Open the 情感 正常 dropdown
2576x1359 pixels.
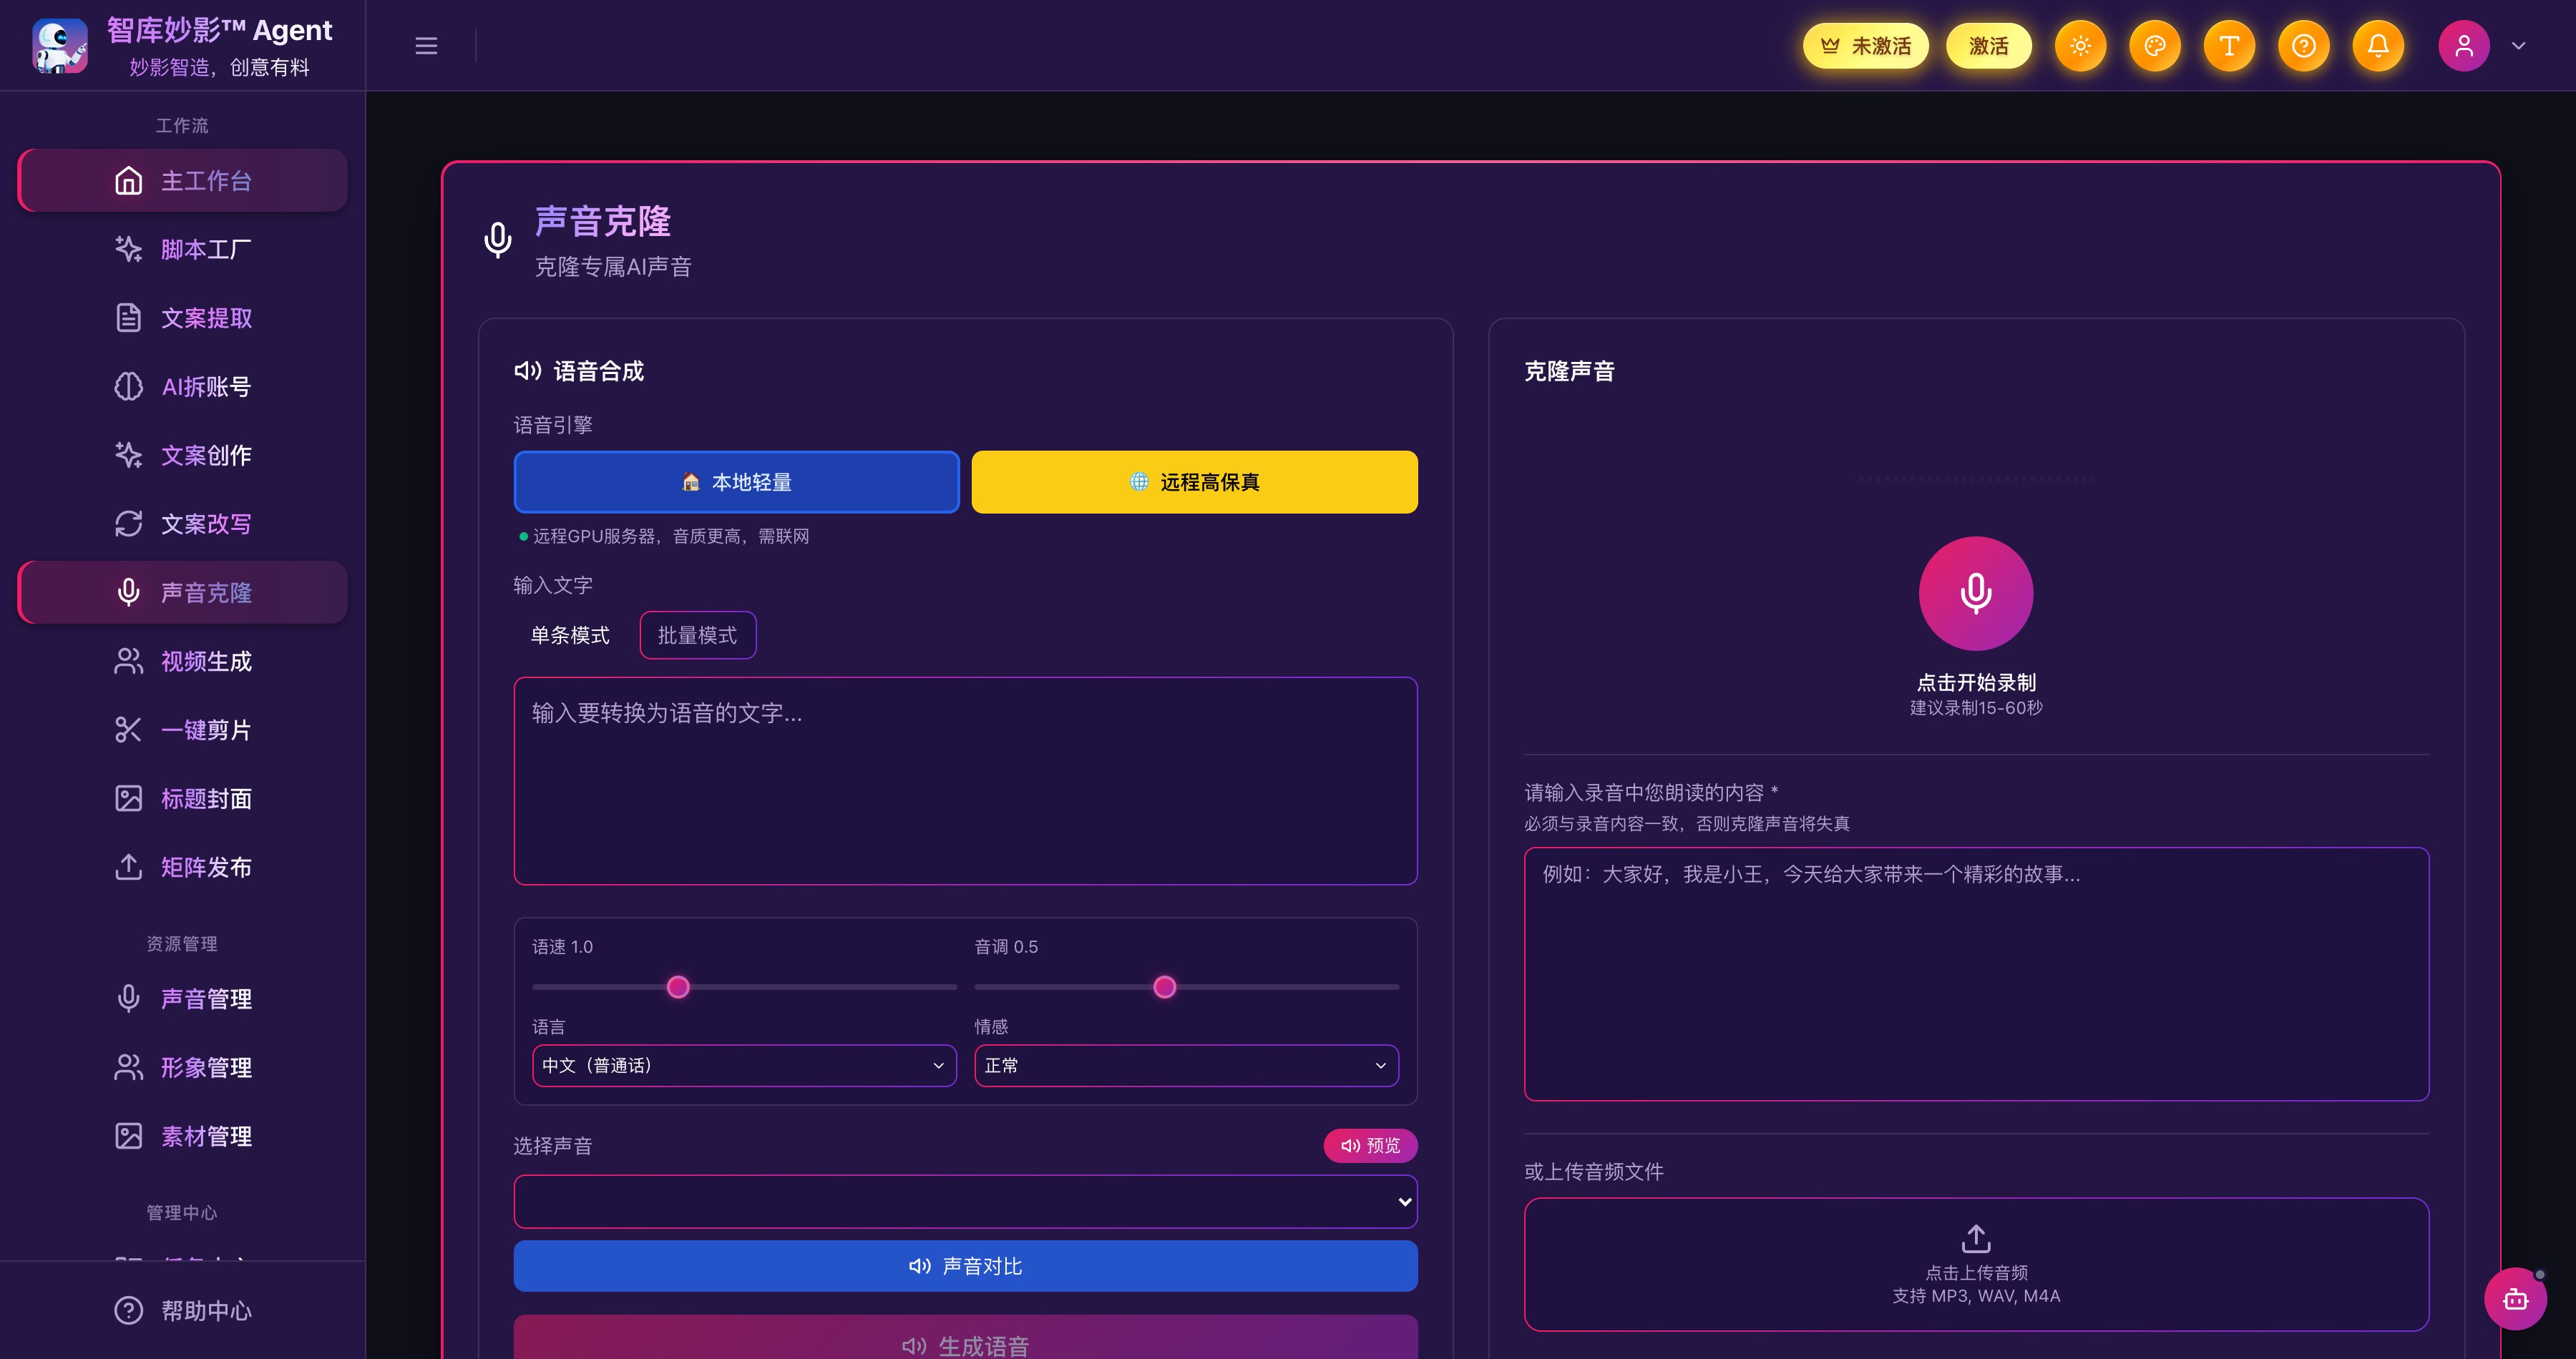pyautogui.click(x=1186, y=1065)
